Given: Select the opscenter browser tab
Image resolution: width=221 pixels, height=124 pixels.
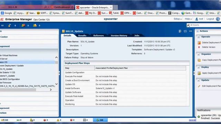Looking at the screenshot, I should point(94,8).
